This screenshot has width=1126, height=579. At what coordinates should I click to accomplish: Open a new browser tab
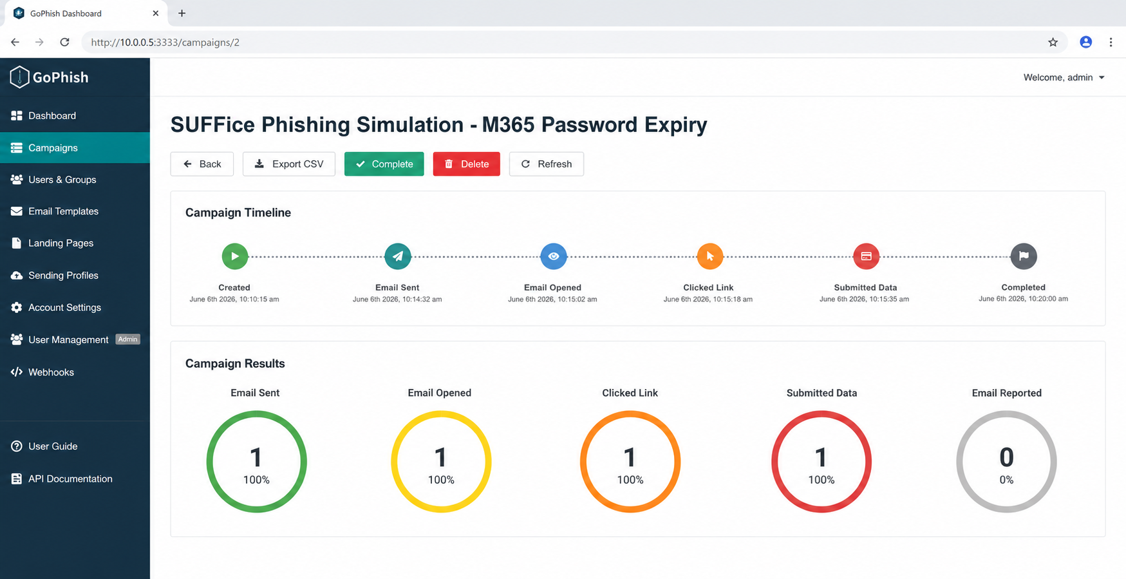click(182, 13)
